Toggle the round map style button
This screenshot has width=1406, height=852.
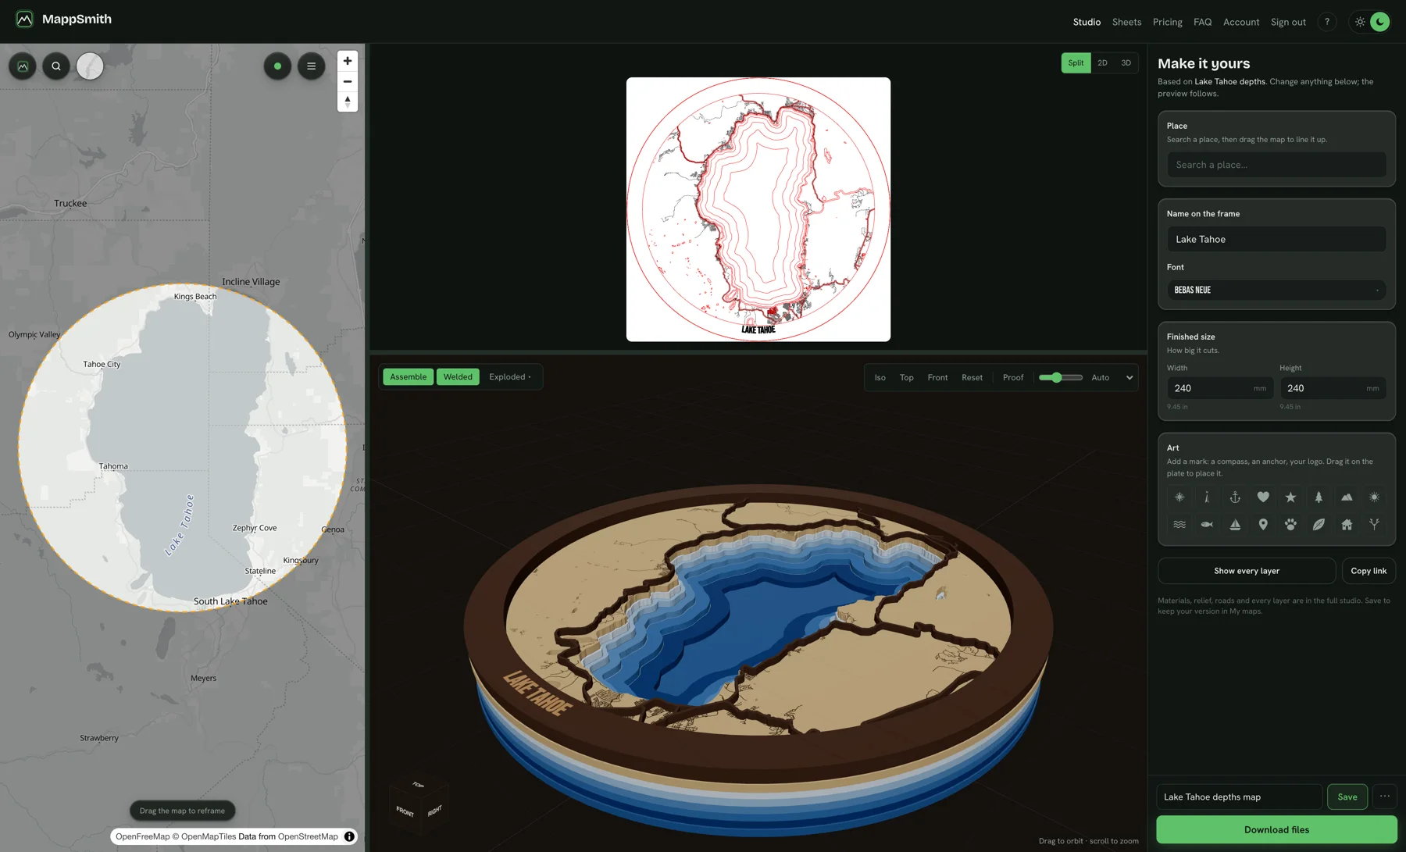(90, 66)
